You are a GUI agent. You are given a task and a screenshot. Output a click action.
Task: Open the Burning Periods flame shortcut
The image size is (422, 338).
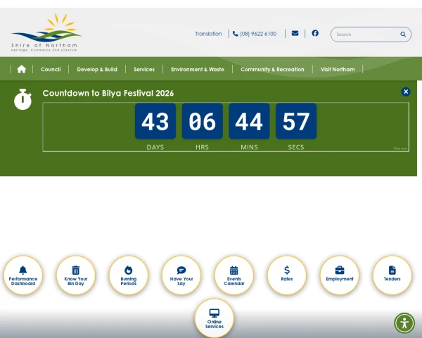129,275
